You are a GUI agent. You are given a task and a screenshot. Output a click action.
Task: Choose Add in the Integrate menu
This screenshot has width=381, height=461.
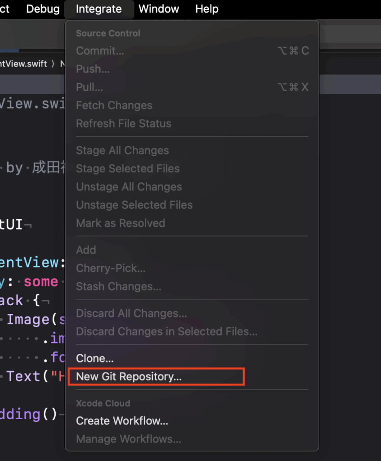pyautogui.click(x=192, y=250)
